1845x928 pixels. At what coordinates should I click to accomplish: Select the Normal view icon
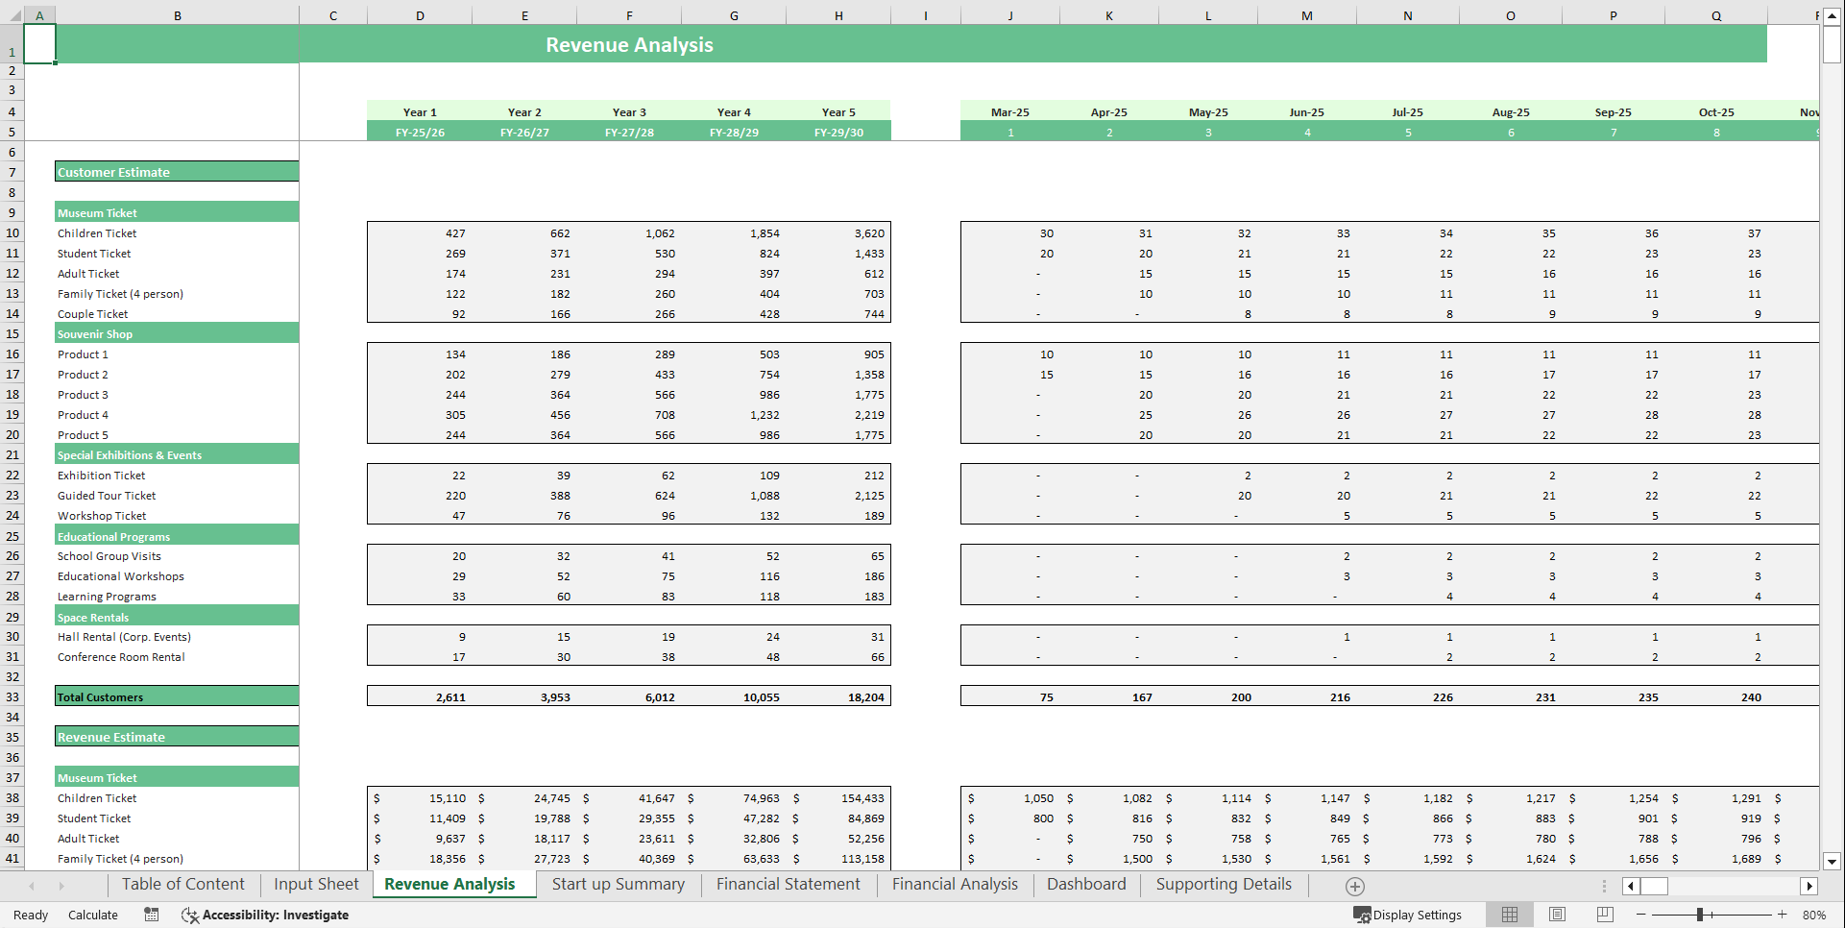(x=1509, y=914)
